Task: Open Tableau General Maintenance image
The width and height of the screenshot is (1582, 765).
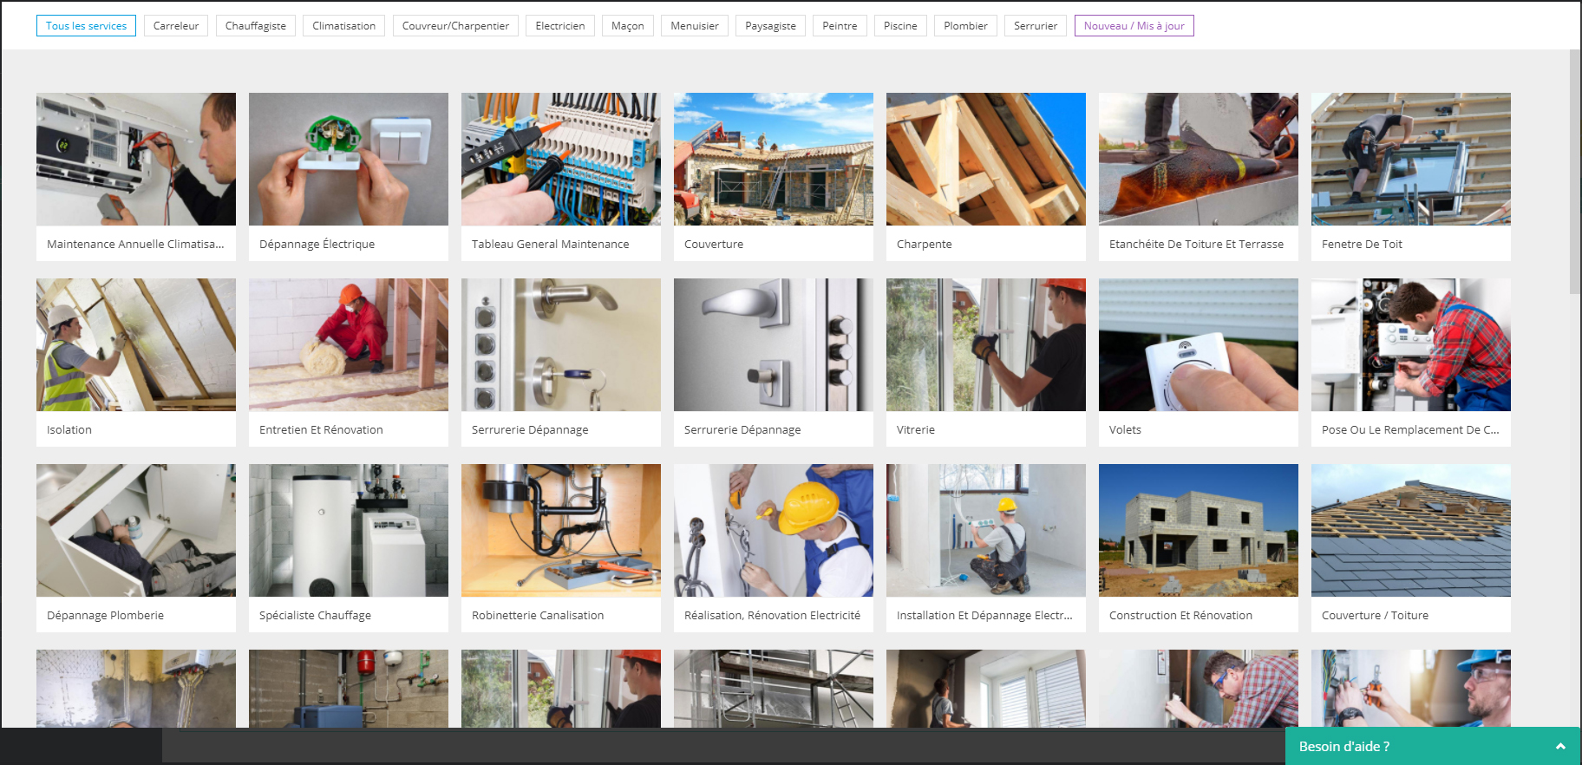Action: [561, 160]
